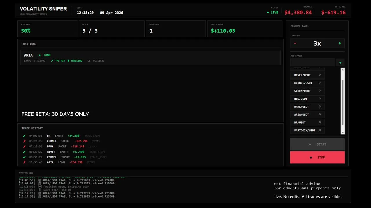Viewport: 371px width, 208px height.
Task: Click the red X on the ARIA trade
Action: pos(24,162)
